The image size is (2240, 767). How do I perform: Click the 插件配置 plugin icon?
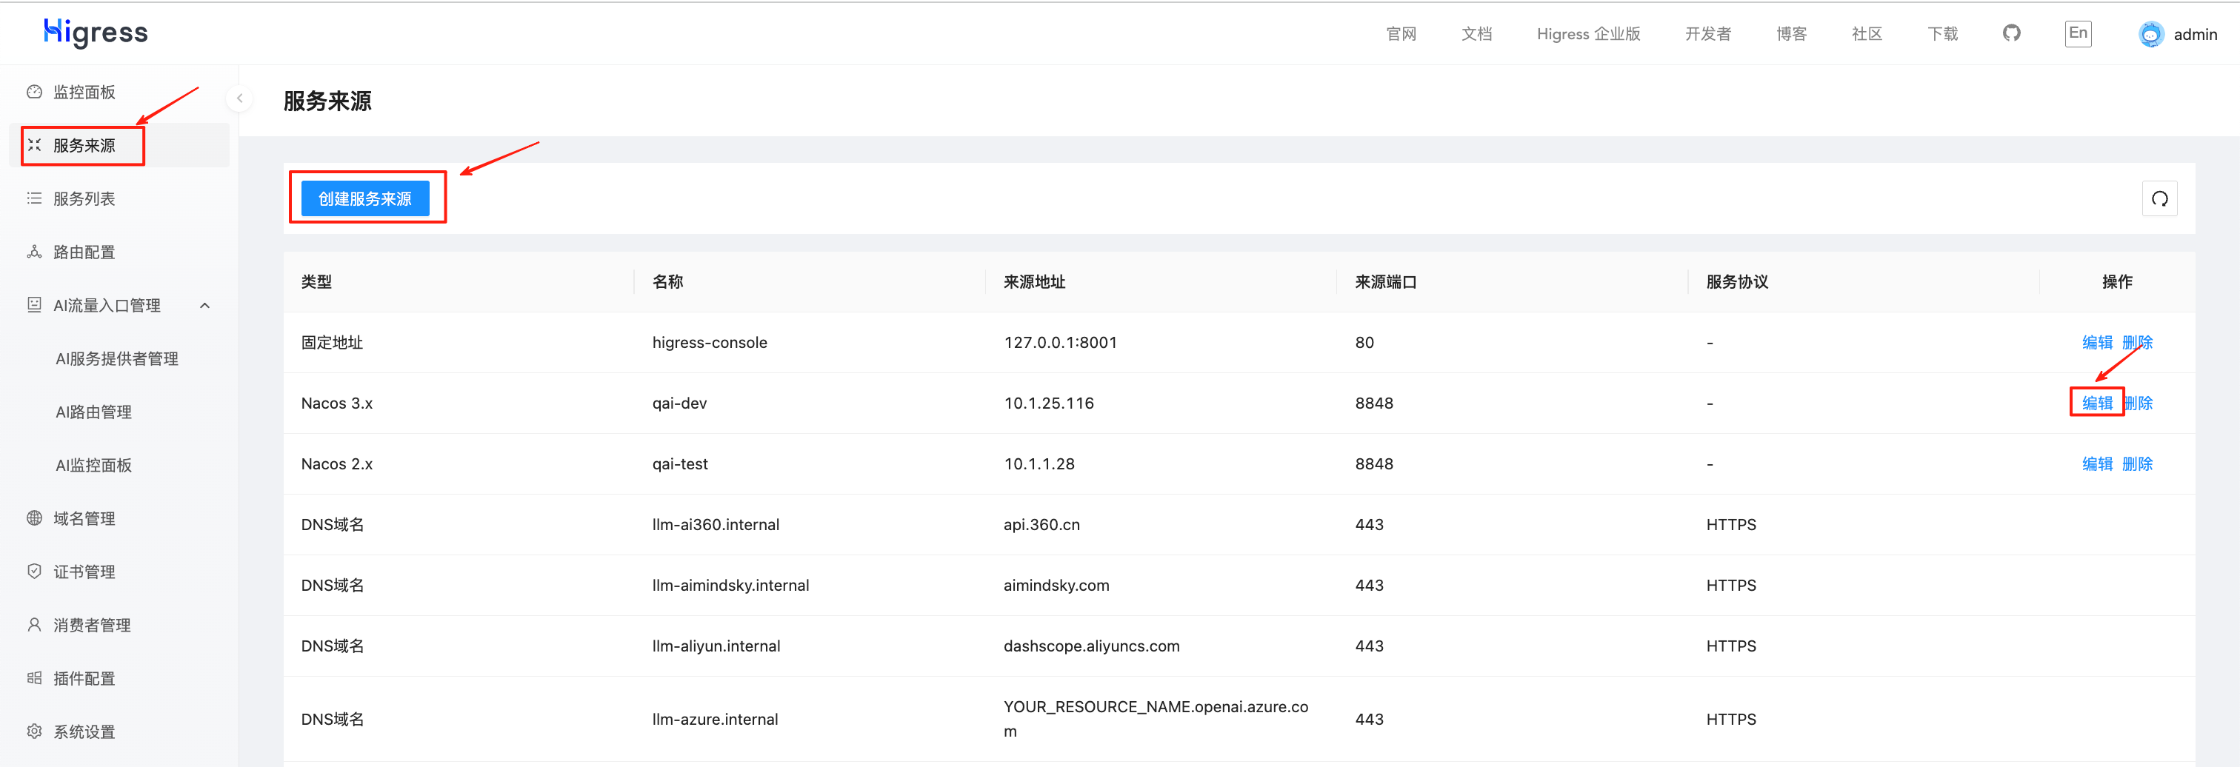click(34, 678)
